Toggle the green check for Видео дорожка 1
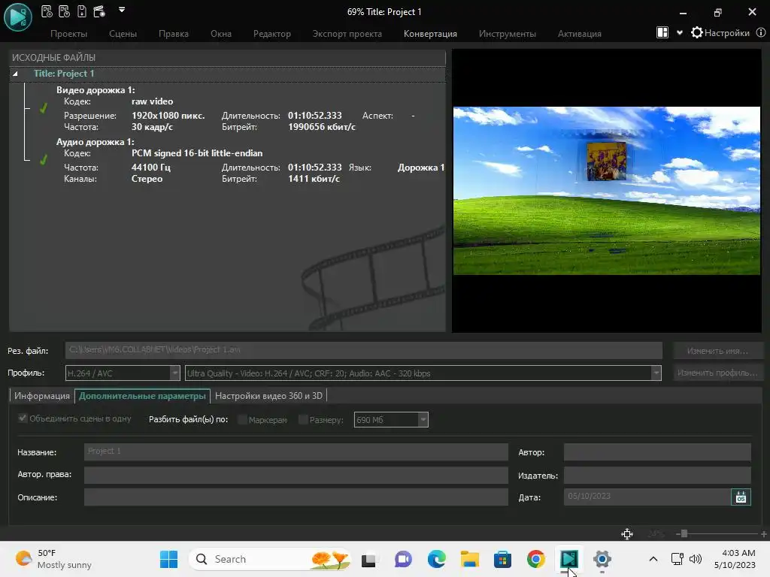Image resolution: width=770 pixels, height=577 pixels. pyautogui.click(x=43, y=108)
